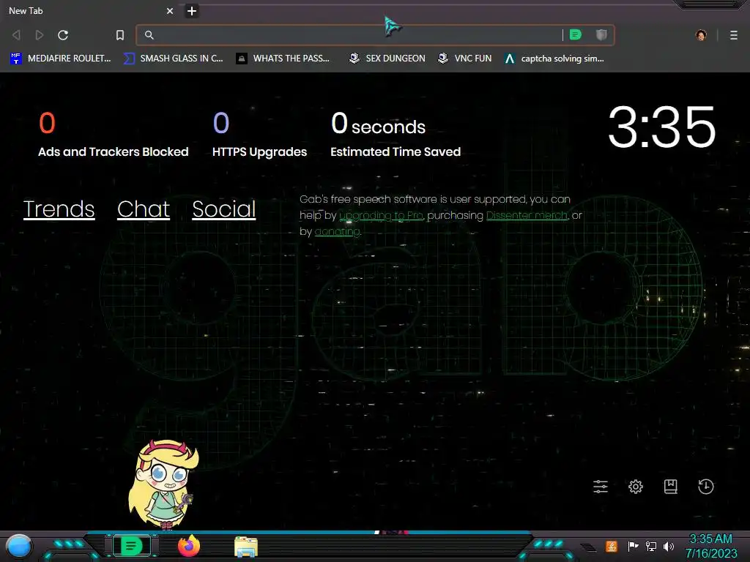Viewport: 750px width, 562px height.
Task: Click the 3:35 clock widget
Action: point(661,127)
